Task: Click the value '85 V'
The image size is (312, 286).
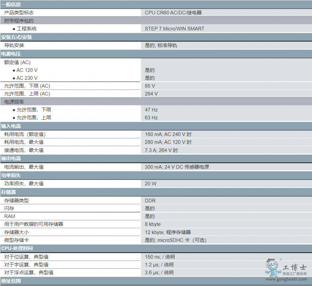Action: pos(150,86)
